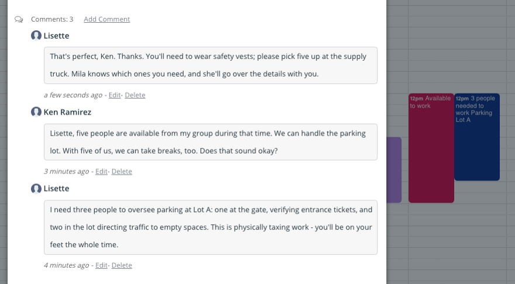Click the Comments: 3 count label
Screen dimensions: 515x284
tap(52, 19)
